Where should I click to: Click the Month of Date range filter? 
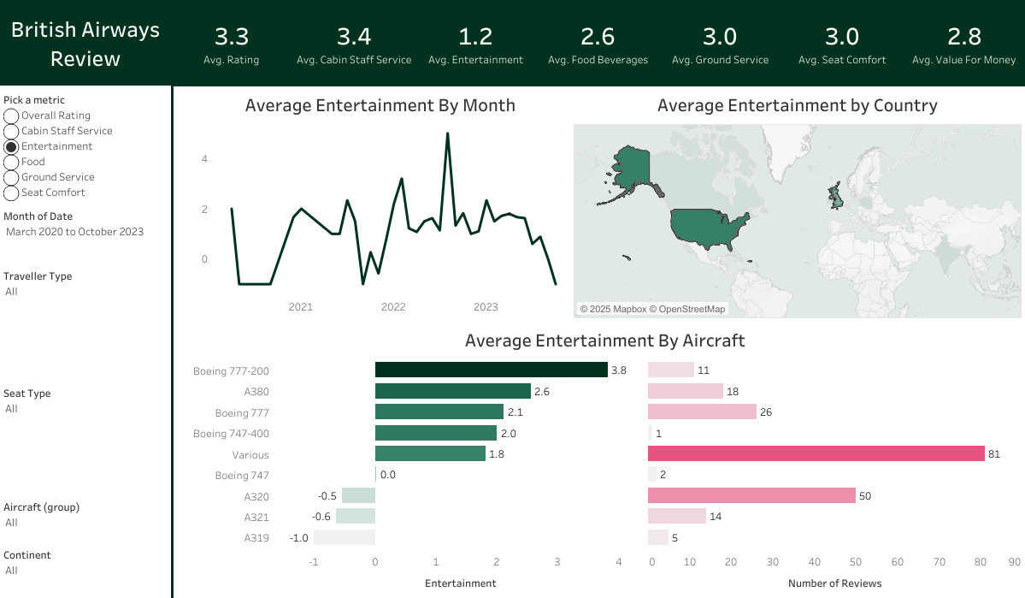(x=75, y=232)
